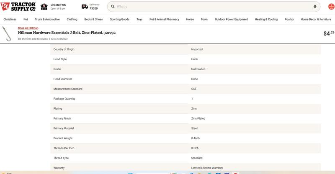The image size is (335, 174).
Task: Open Heating & Cooling category
Action: 266,19
